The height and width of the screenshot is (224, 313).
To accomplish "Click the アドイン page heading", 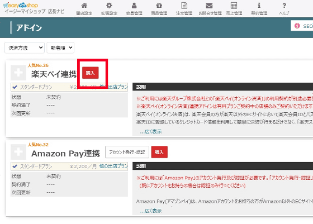I will tap(29, 27).
